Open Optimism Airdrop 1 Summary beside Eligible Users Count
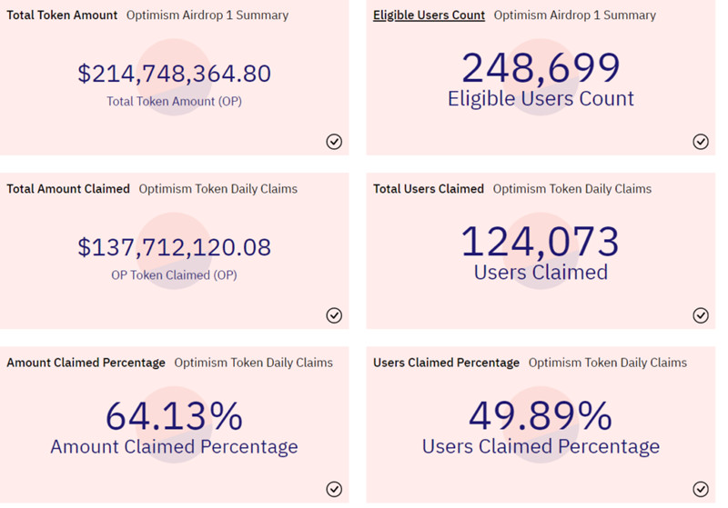728x508 pixels. tap(574, 15)
